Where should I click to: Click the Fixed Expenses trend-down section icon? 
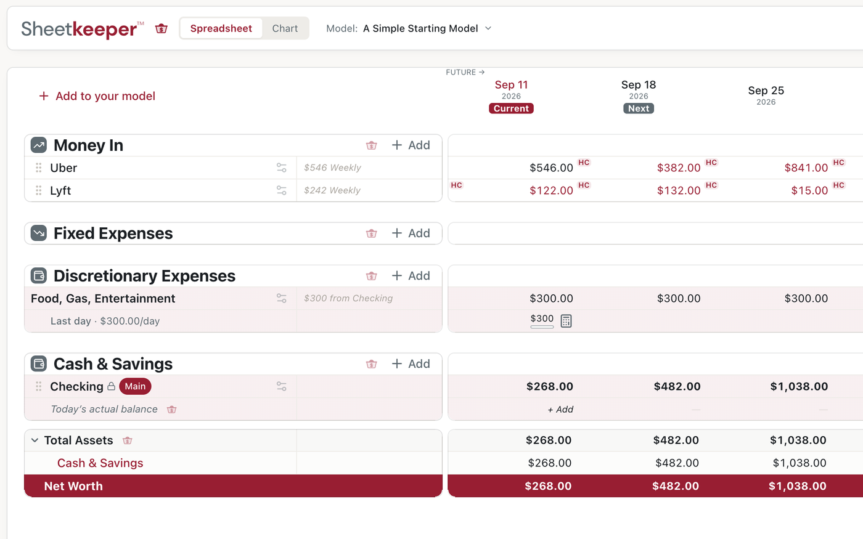coord(39,233)
